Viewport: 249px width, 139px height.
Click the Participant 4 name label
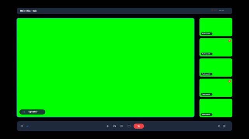pos(206,94)
